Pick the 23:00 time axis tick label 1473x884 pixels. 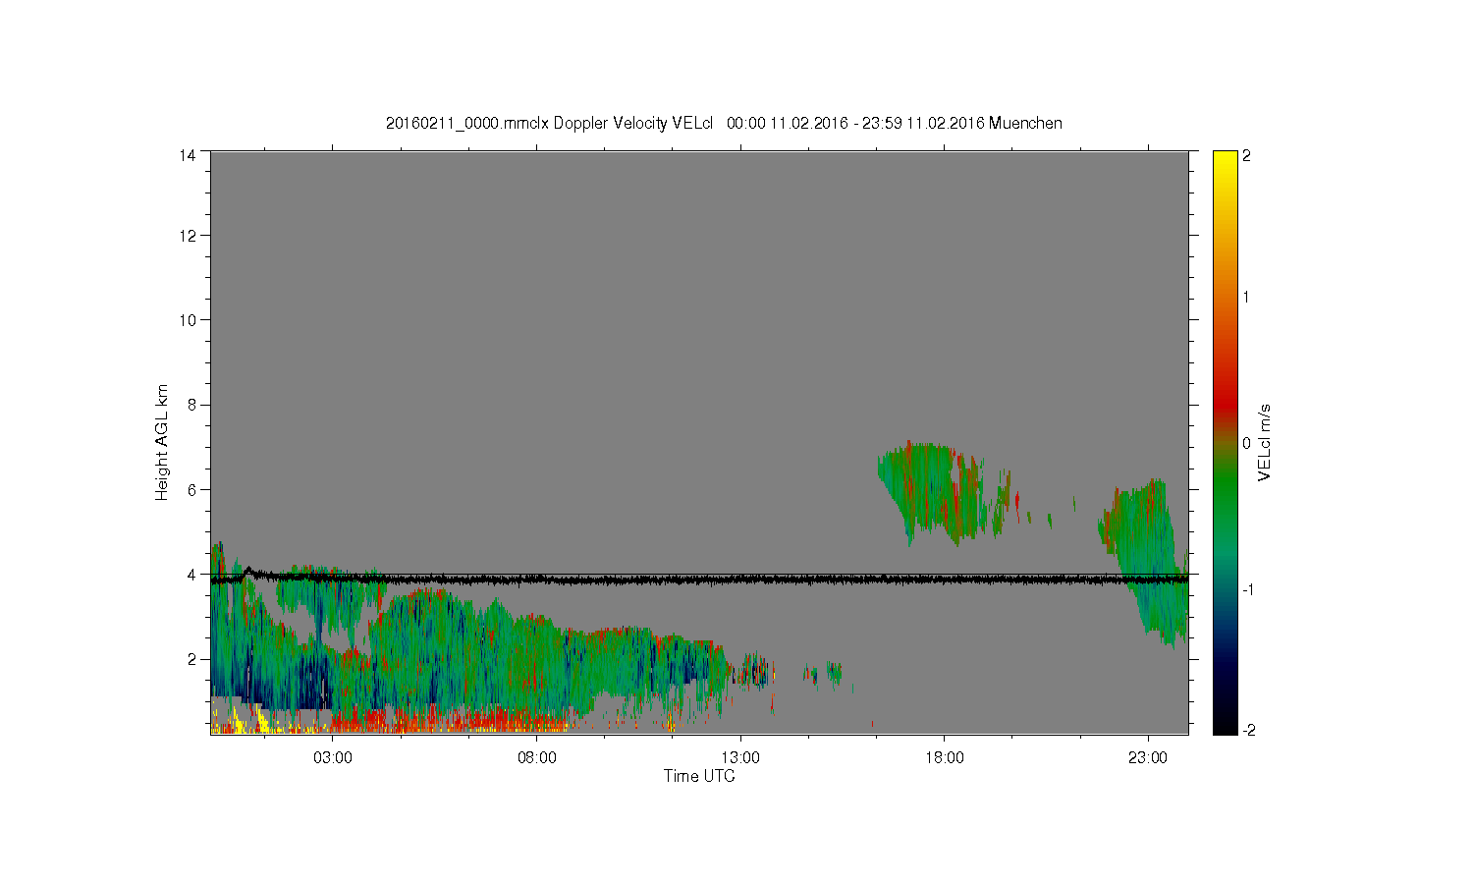click(x=1148, y=757)
